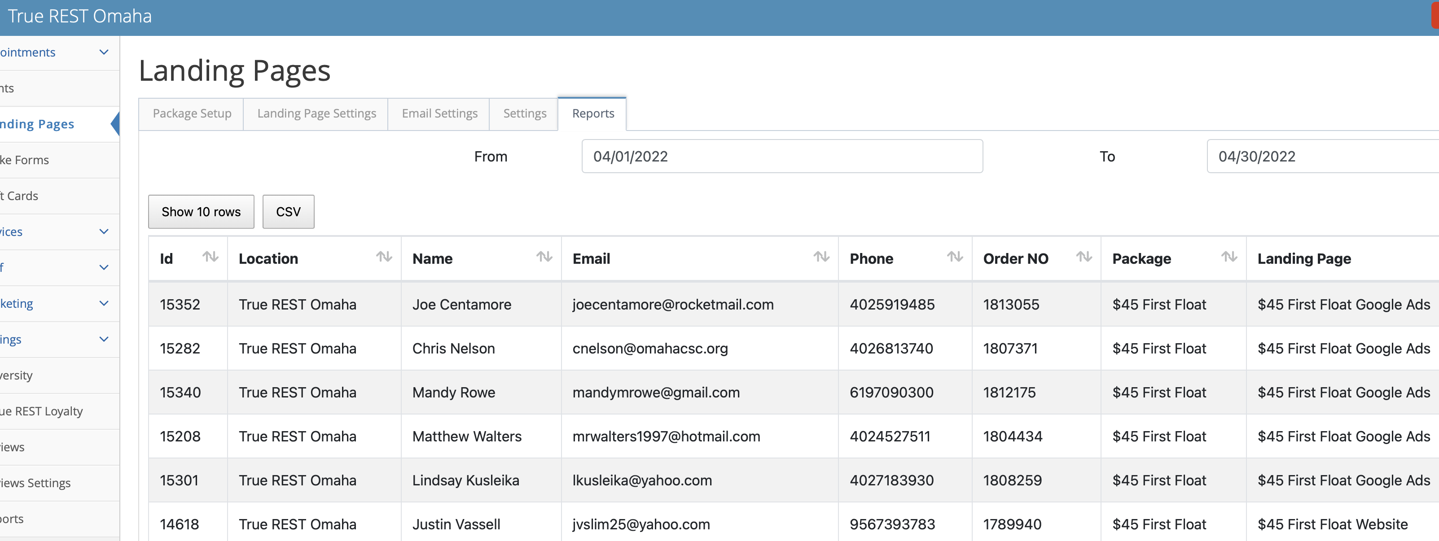Click Package column sort arrows
Viewport: 1439px width, 541px height.
(x=1229, y=257)
